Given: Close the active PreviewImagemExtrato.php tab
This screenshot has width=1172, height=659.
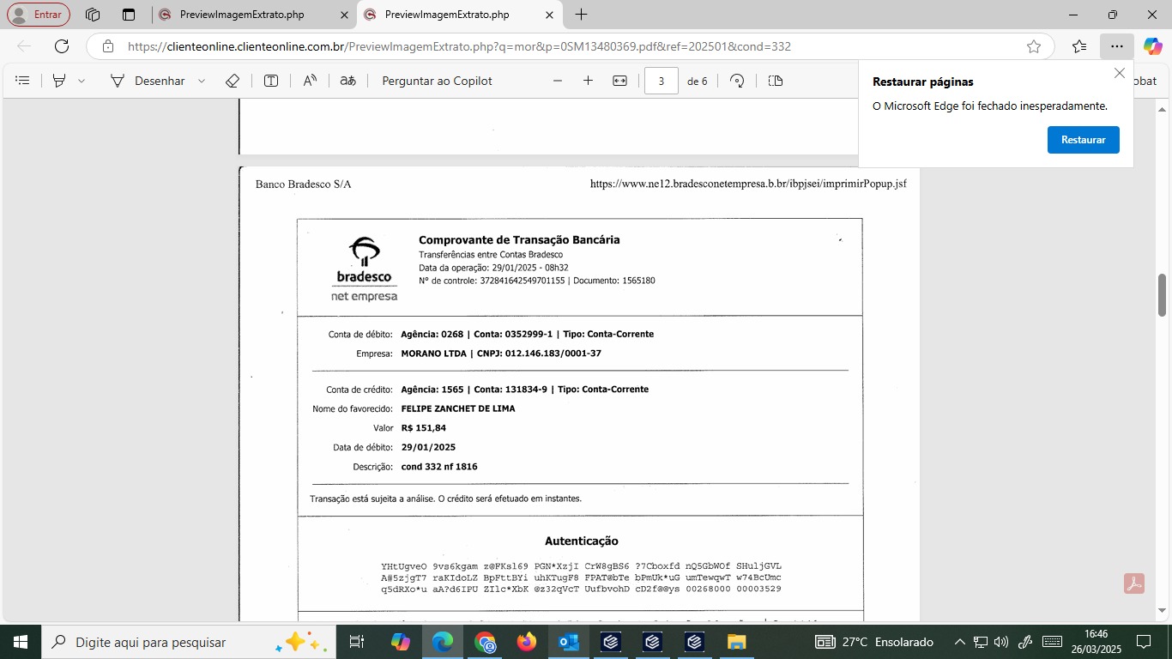Looking at the screenshot, I should point(549,15).
